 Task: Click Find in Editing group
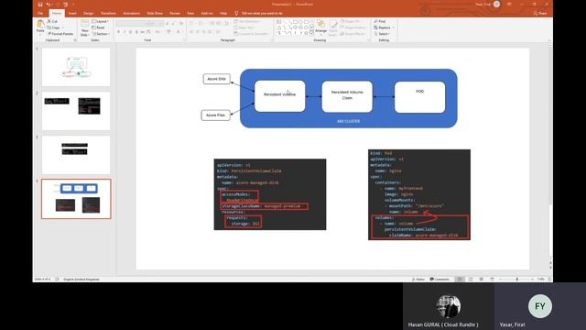380,21
